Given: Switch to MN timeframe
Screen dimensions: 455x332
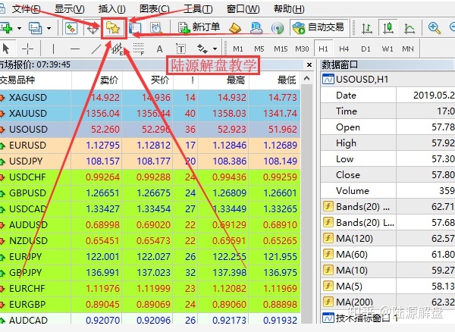Looking at the screenshot, I should [408, 49].
